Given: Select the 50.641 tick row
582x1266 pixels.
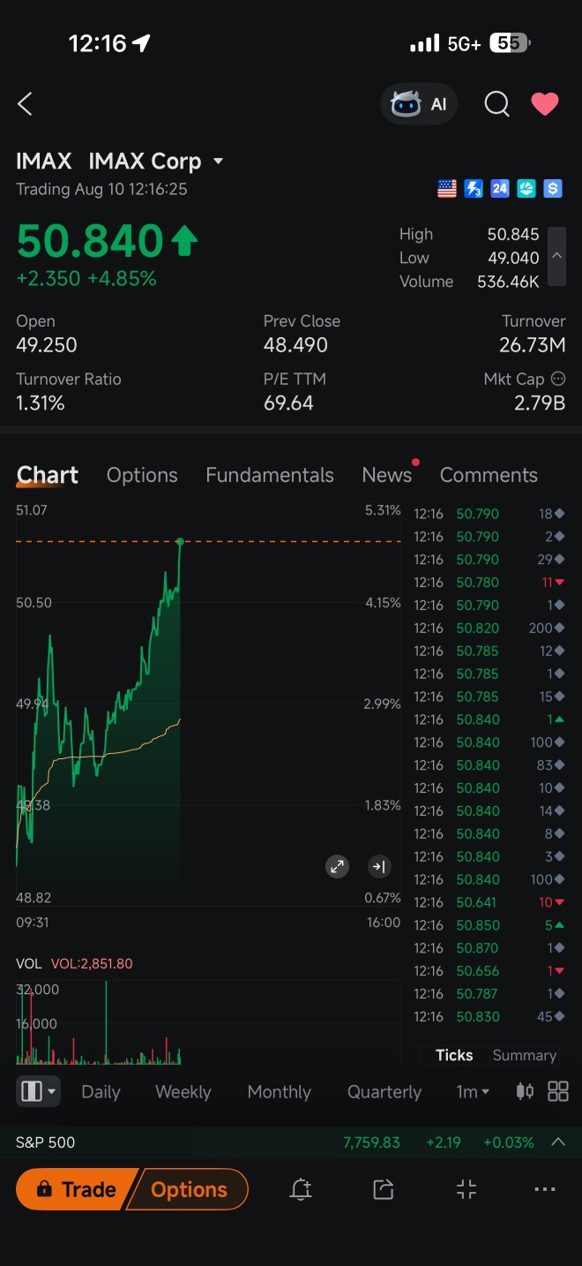Looking at the screenshot, I should (489, 902).
